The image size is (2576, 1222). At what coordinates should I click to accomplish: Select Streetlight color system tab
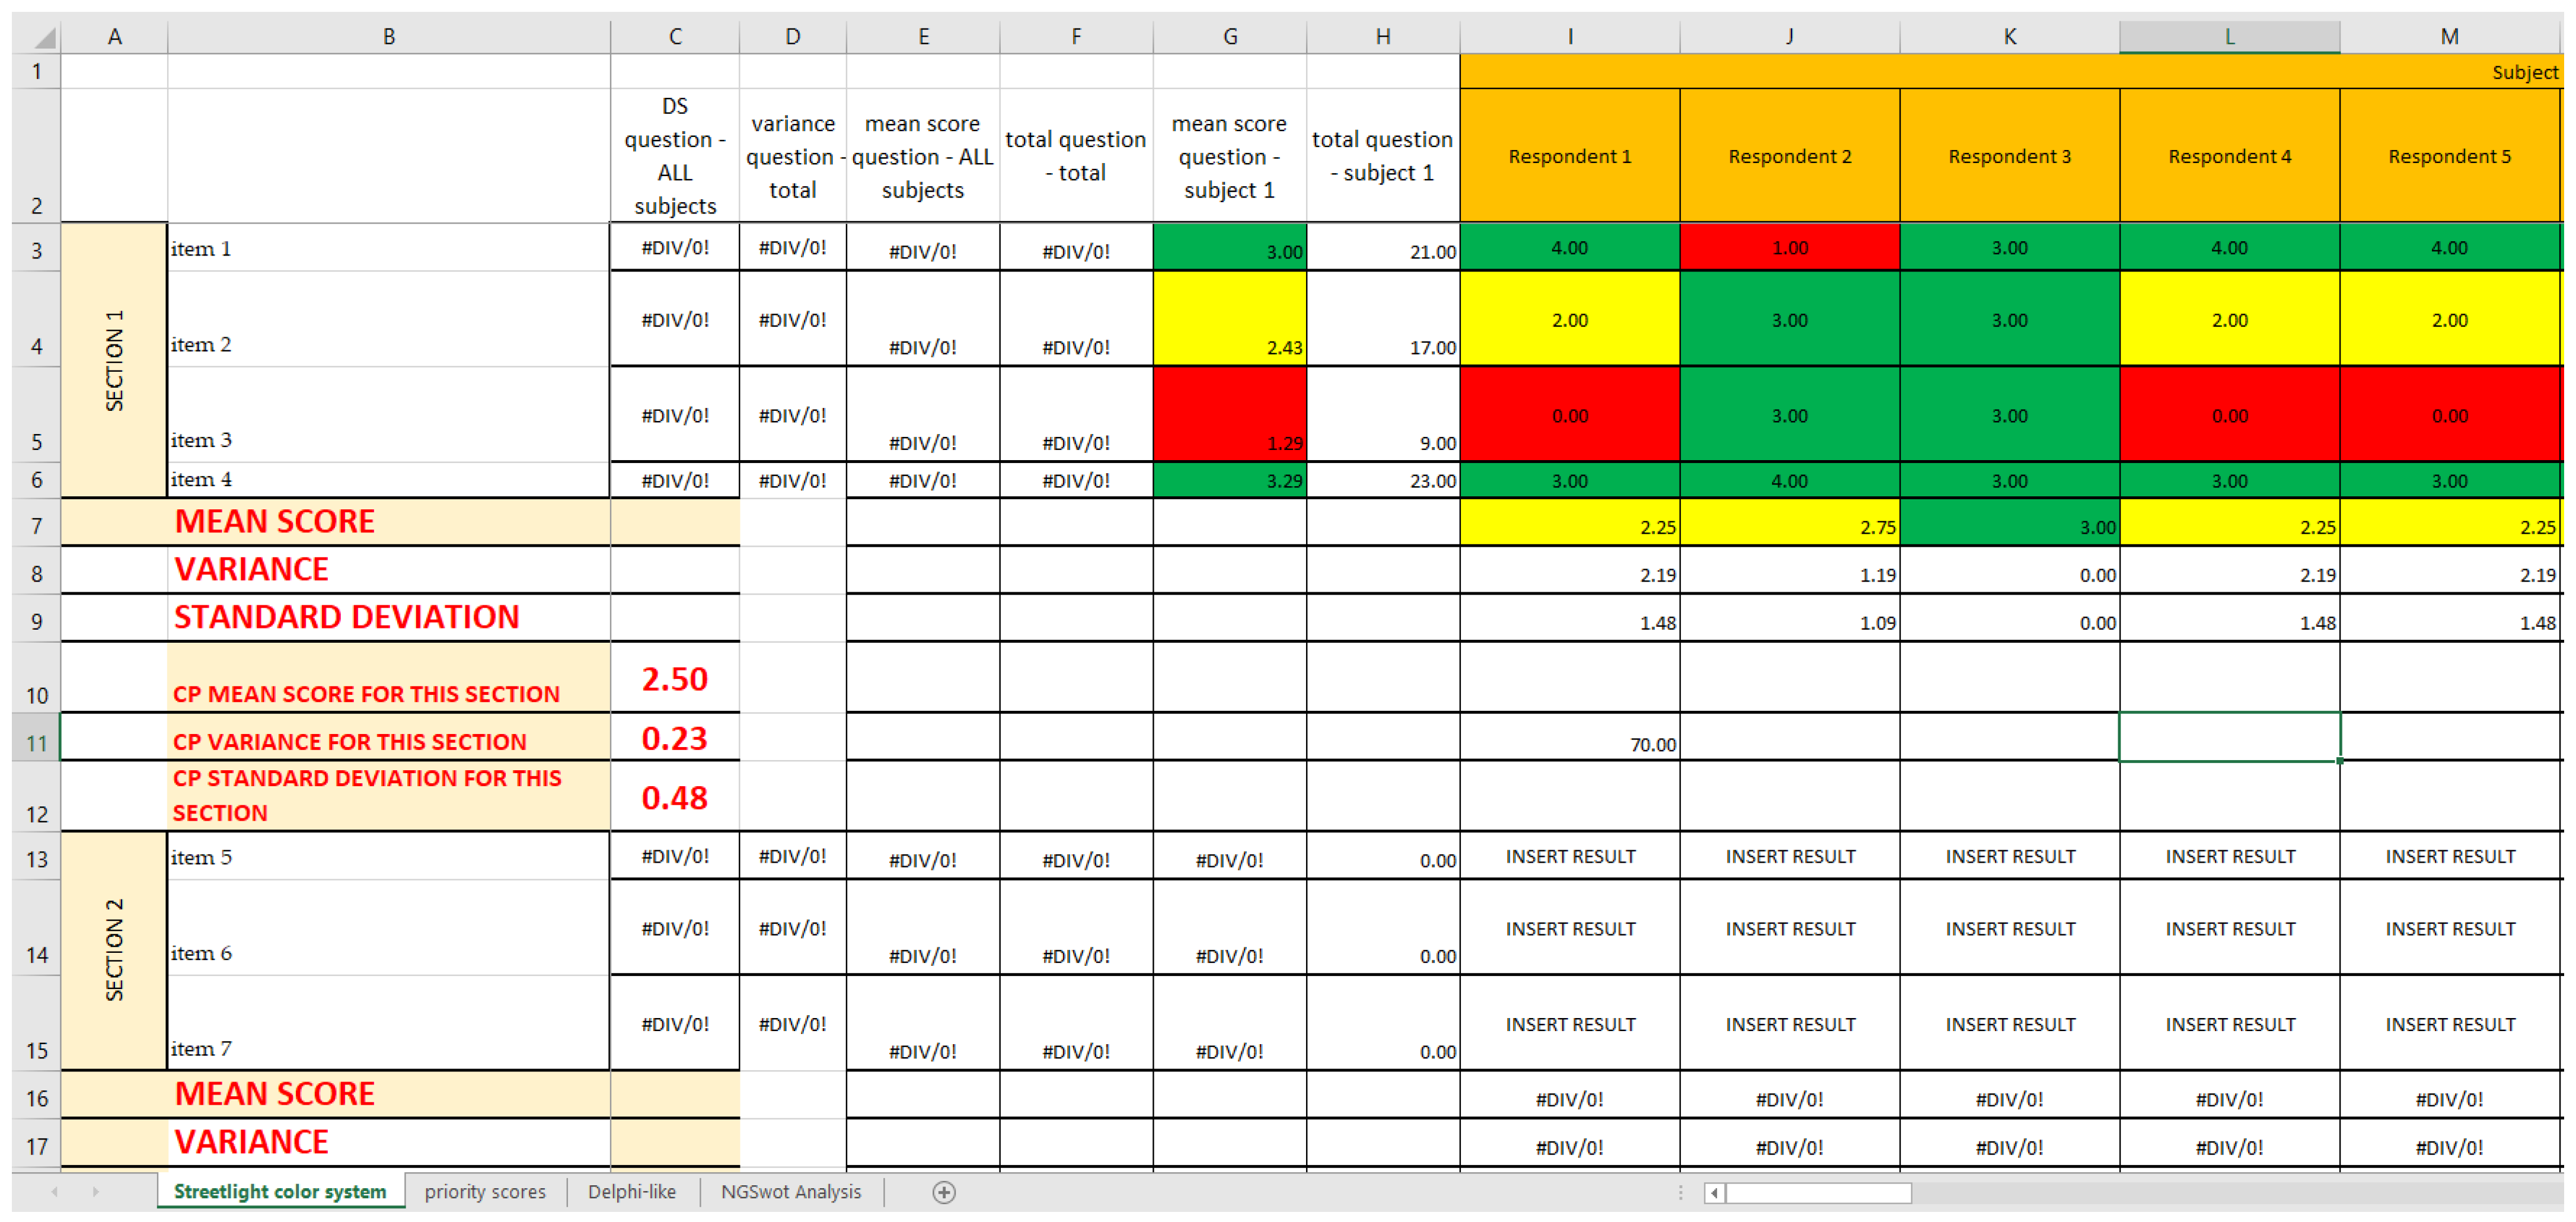point(280,1192)
